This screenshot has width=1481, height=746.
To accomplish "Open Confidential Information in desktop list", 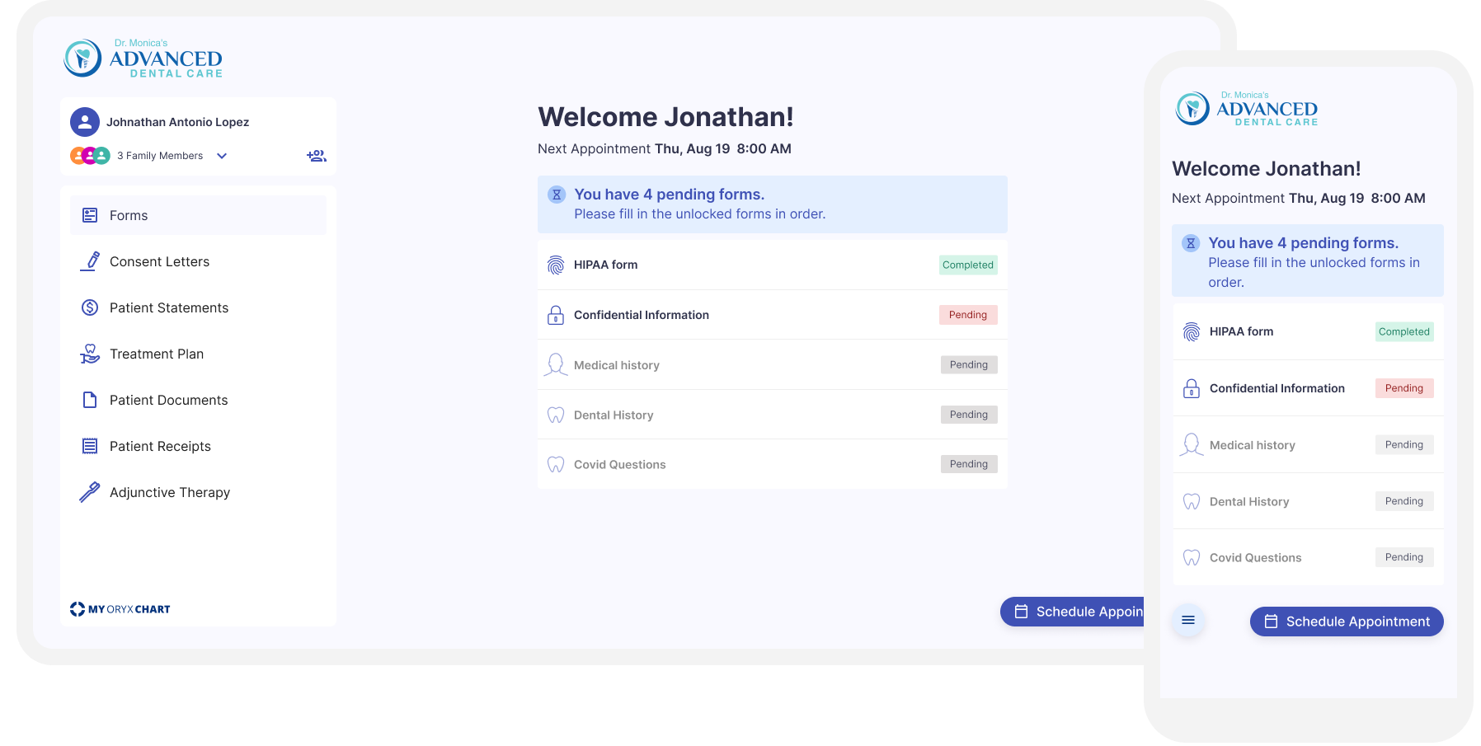I will point(772,315).
